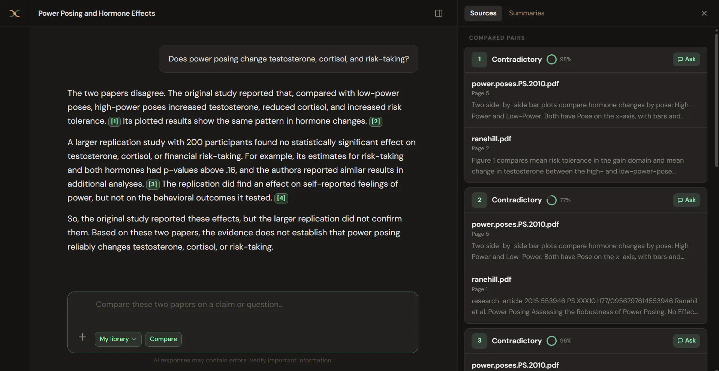Open citation marker [1]
Viewport: 719px width, 371px height.
click(x=115, y=121)
